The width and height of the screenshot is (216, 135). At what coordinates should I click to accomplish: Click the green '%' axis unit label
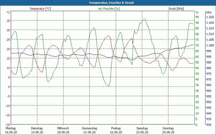pos(197,12)
